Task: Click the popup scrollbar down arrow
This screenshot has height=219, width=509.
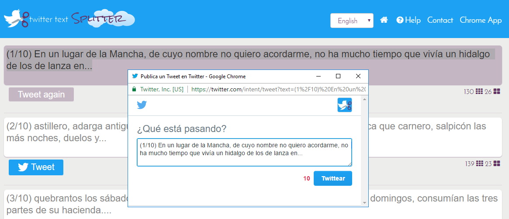Action: pyautogui.click(x=364, y=203)
